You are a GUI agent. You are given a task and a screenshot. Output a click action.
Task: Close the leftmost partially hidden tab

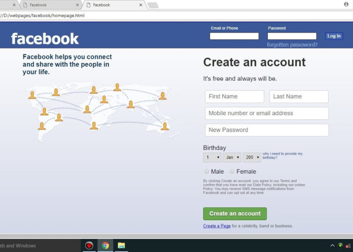tap(14, 5)
